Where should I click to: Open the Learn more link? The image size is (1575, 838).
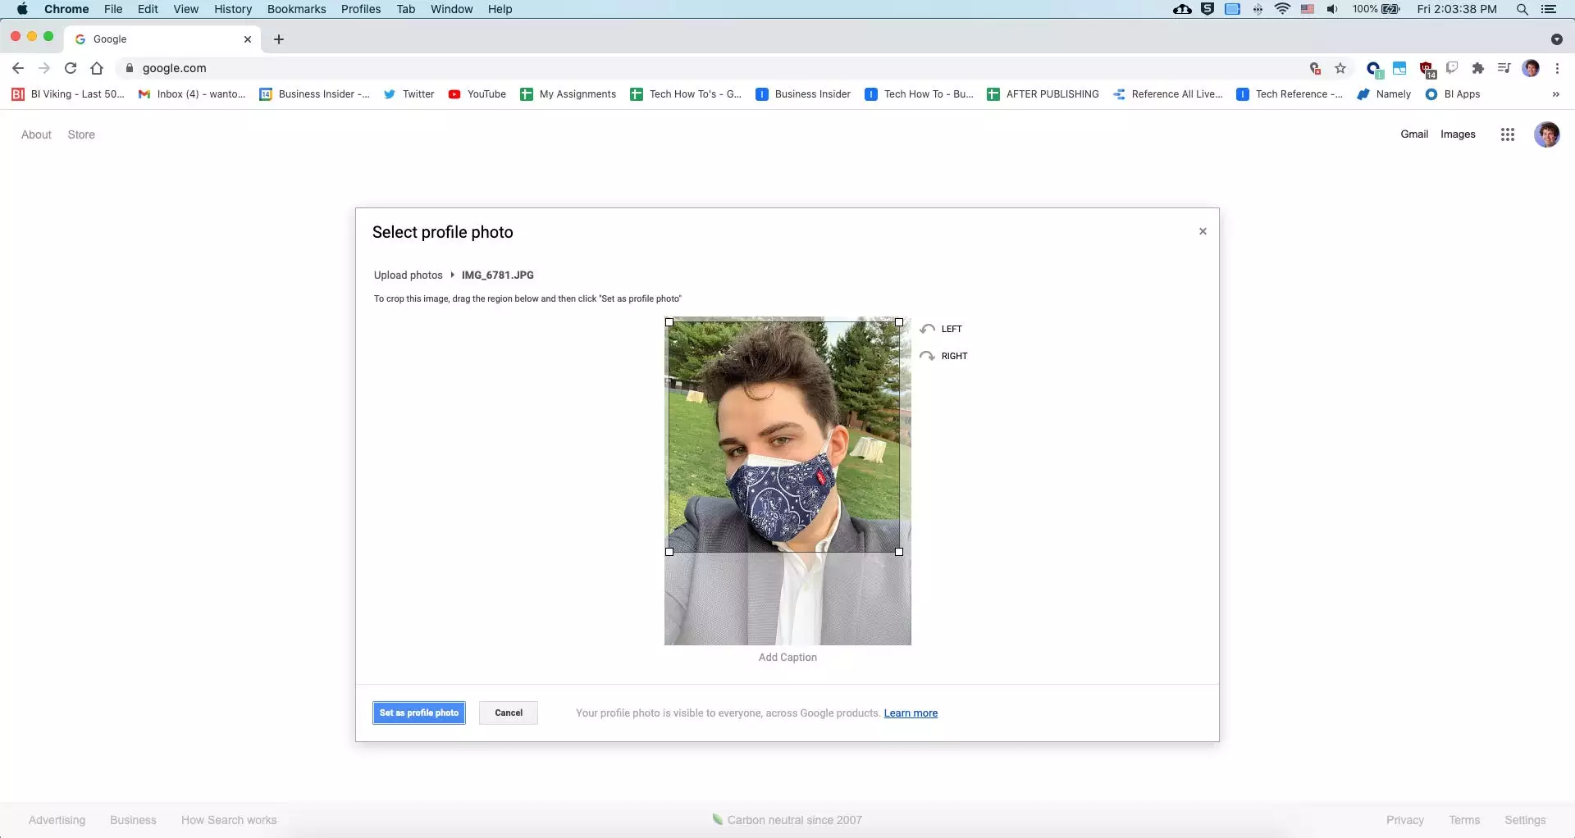tap(911, 713)
